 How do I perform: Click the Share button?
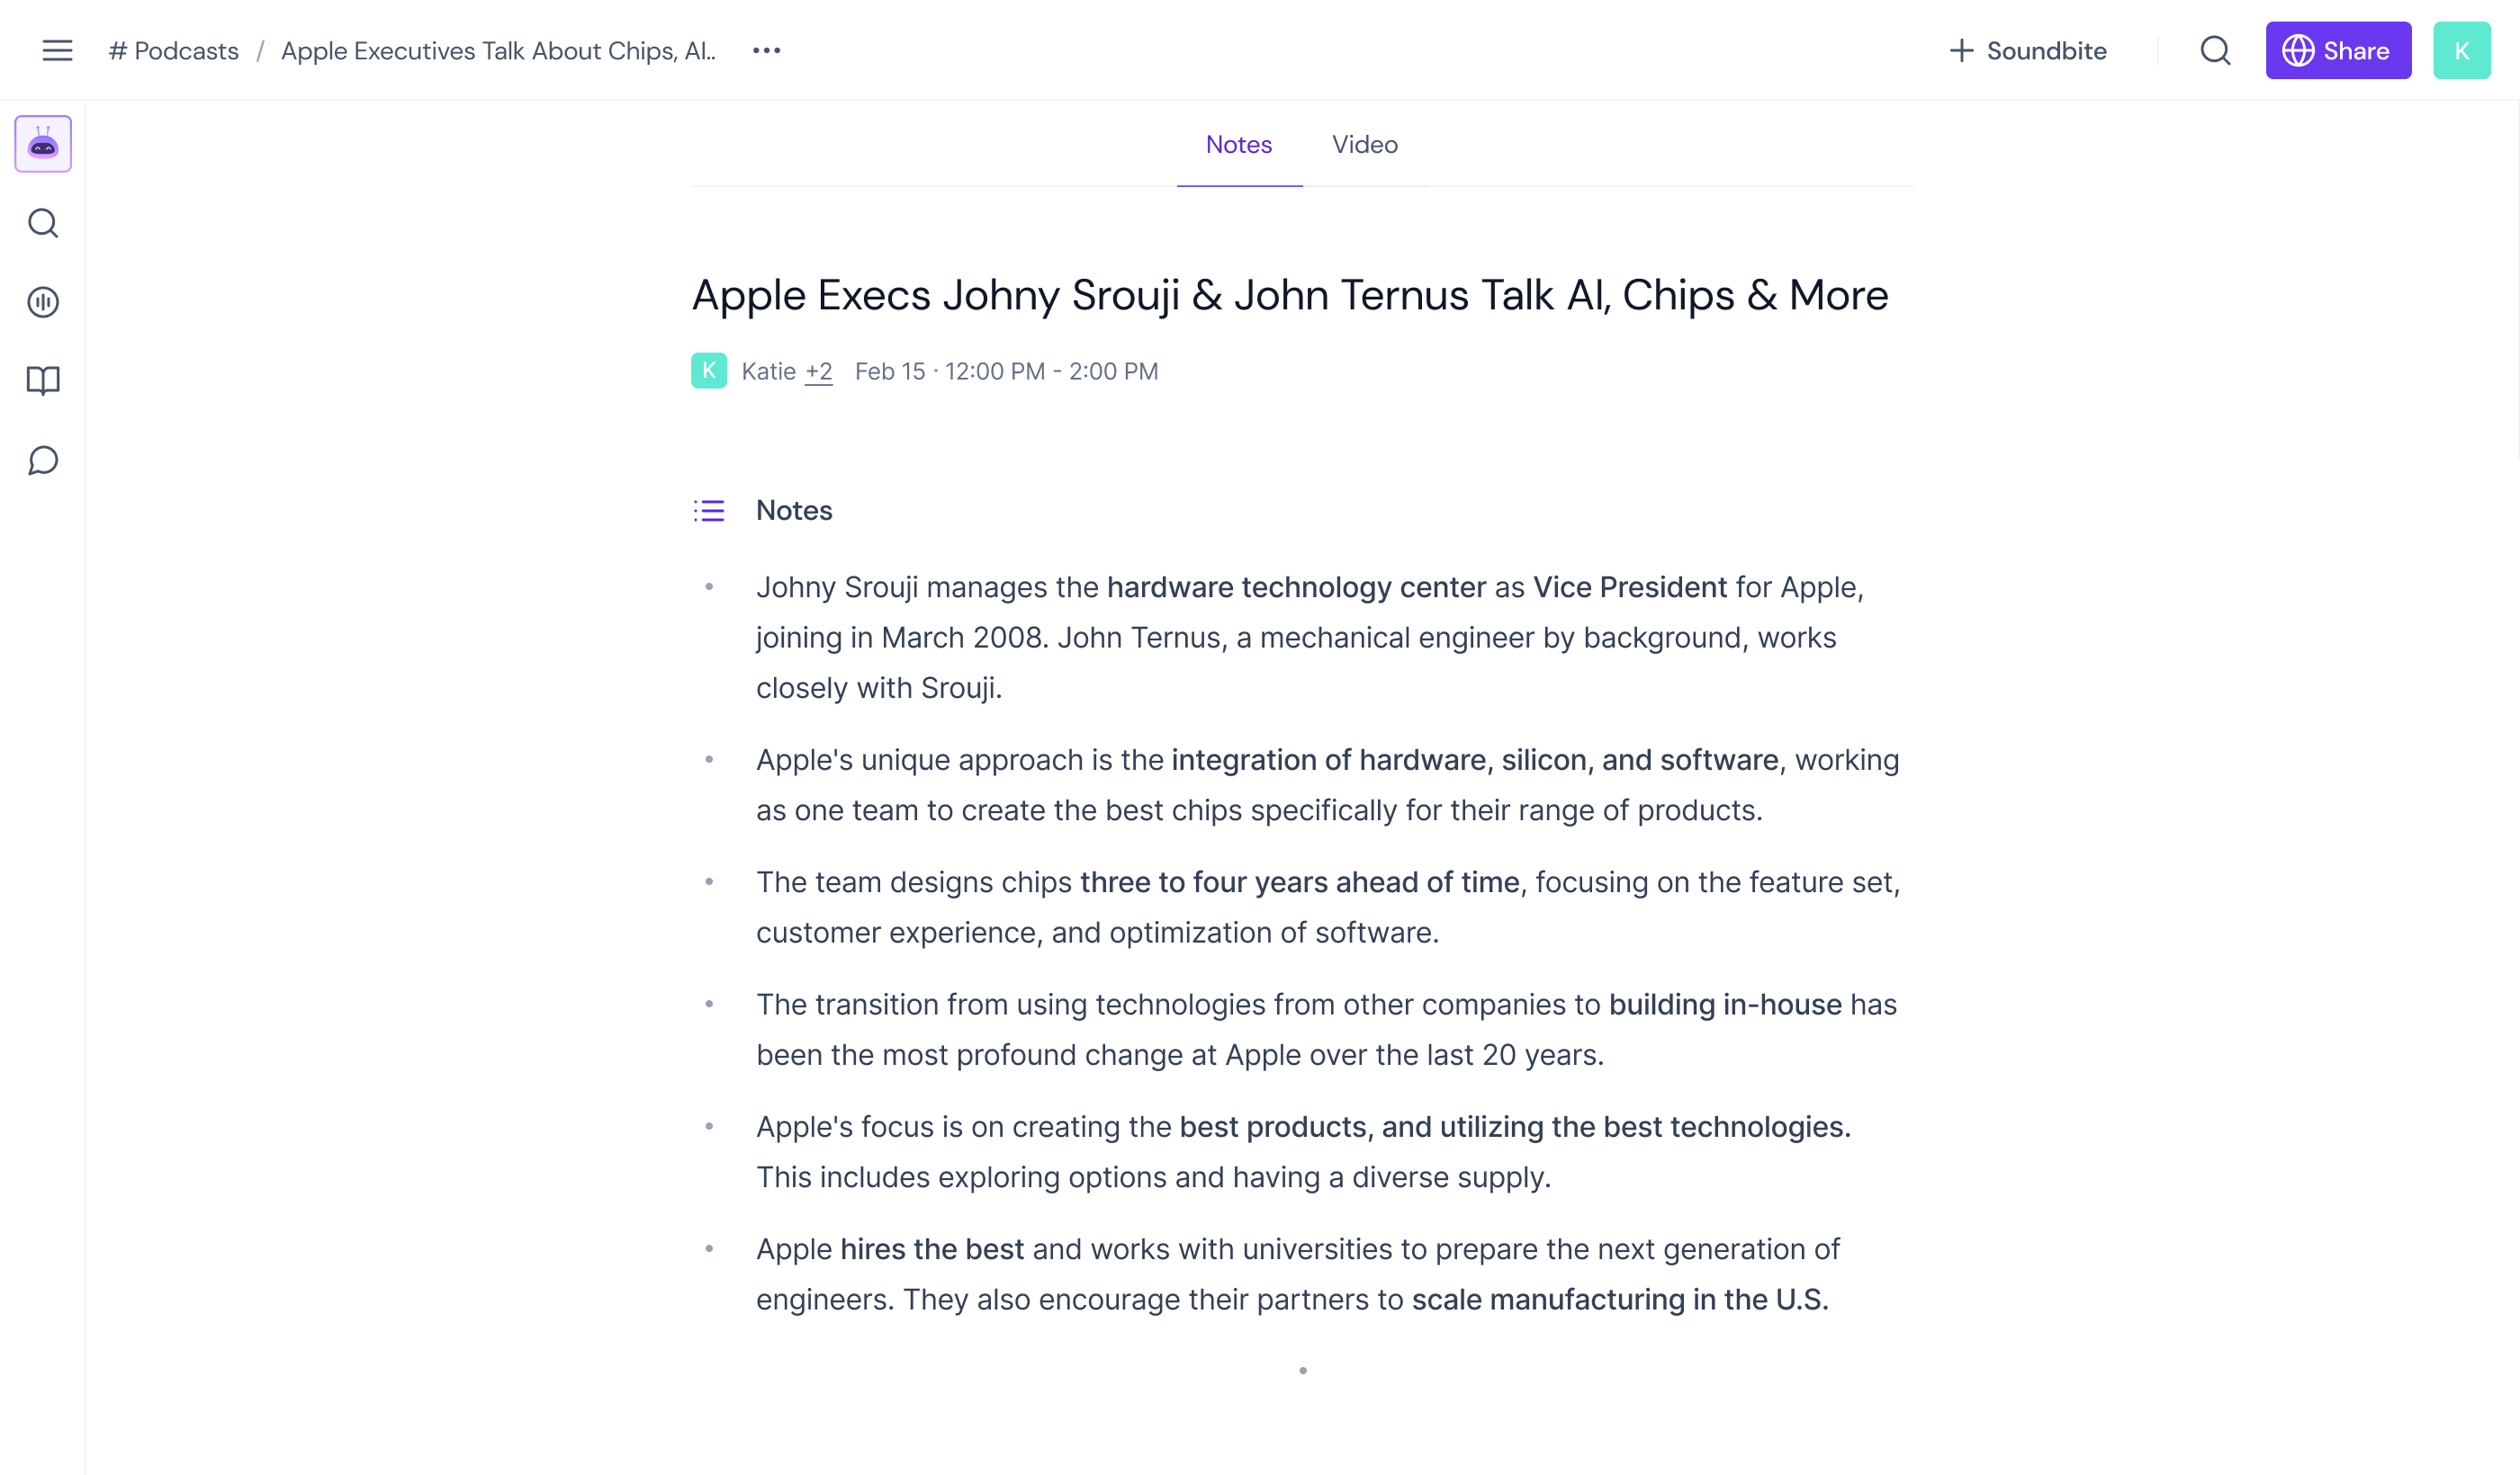coord(2337,51)
